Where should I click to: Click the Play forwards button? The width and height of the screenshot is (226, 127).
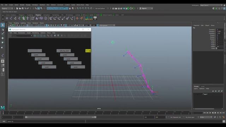215,113
